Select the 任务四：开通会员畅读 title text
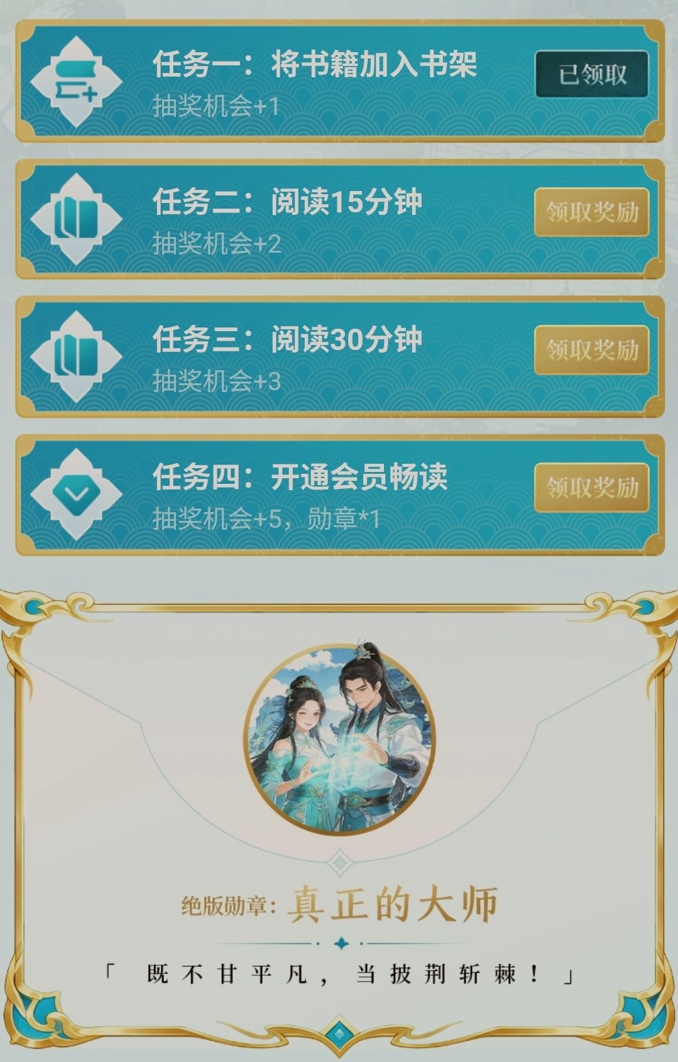Image resolution: width=678 pixels, height=1062 pixels. pyautogui.click(x=300, y=477)
